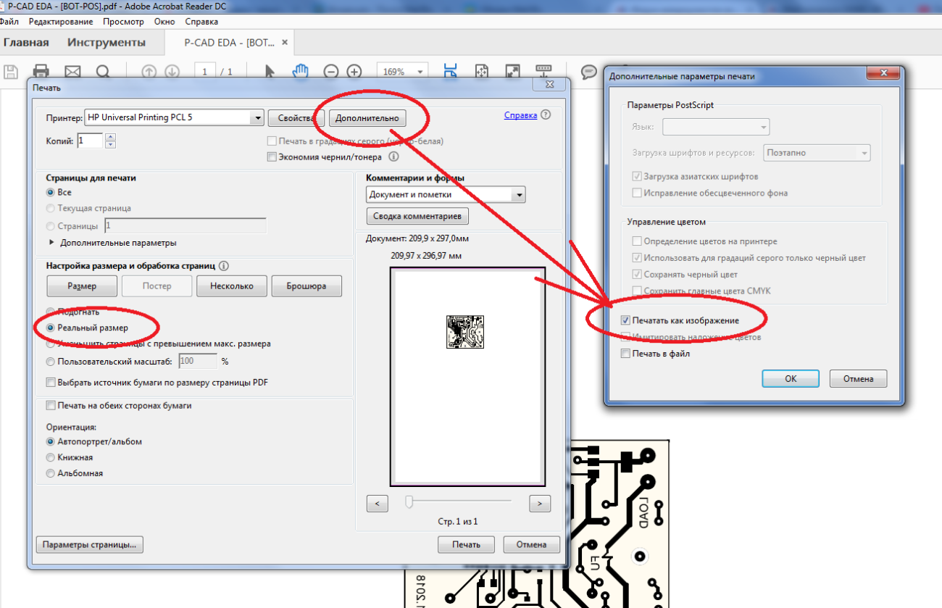Click Отмена in advanced print settings dialog
Screen dimensions: 942x608
click(x=859, y=378)
